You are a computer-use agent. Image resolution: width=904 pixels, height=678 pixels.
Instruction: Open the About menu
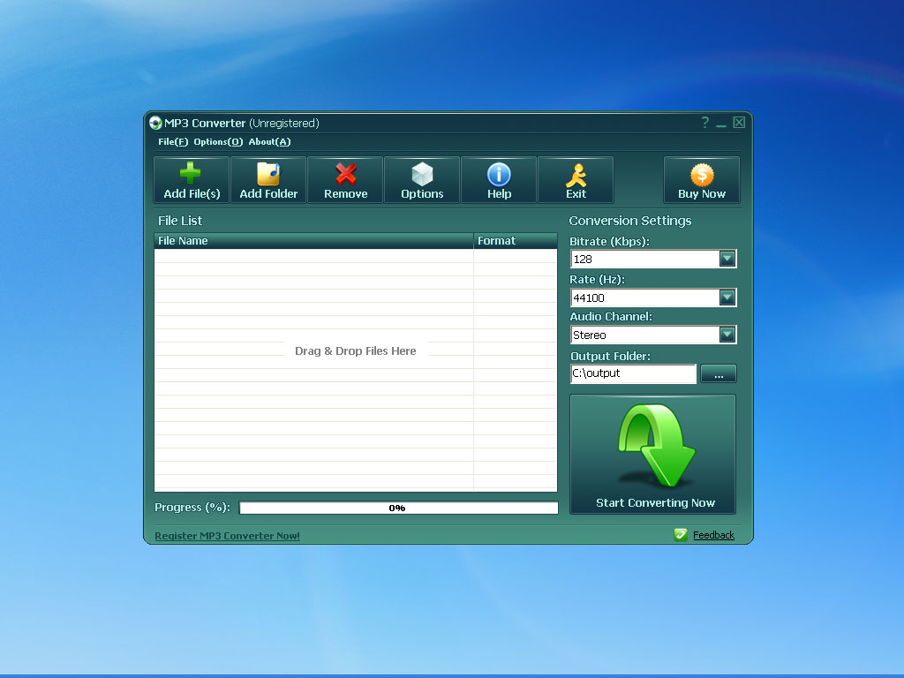(269, 141)
